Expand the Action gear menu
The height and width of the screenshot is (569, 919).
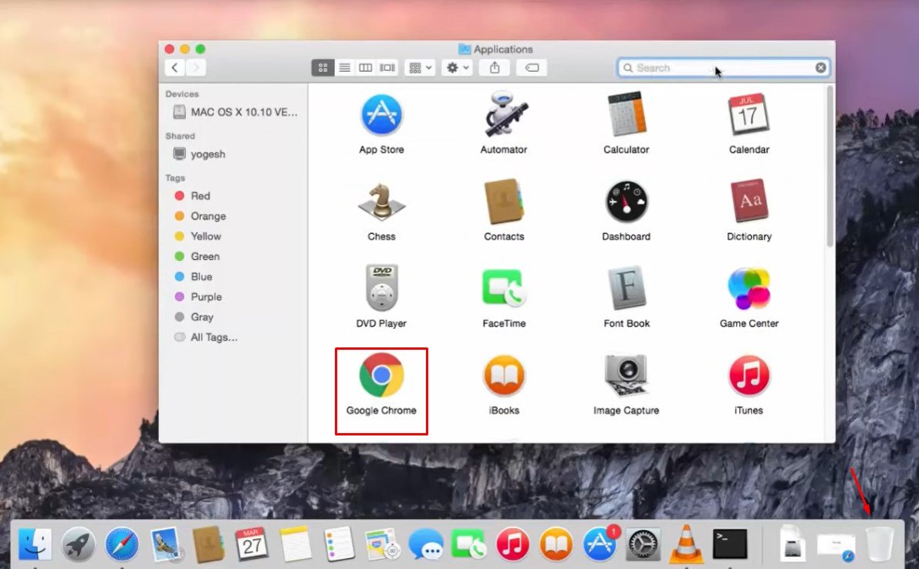click(x=457, y=68)
